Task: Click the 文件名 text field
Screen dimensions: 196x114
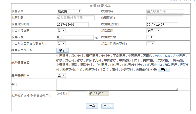Action: click(x=78, y=94)
